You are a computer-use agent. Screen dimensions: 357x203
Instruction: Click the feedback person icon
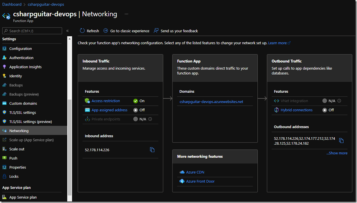(156, 31)
